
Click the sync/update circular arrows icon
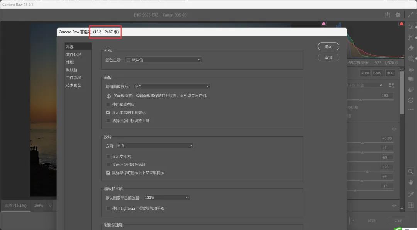pos(410,100)
